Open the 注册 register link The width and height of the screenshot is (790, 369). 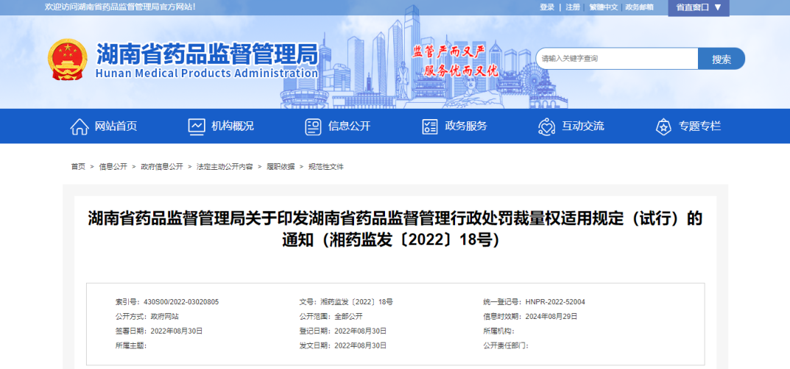click(x=573, y=7)
